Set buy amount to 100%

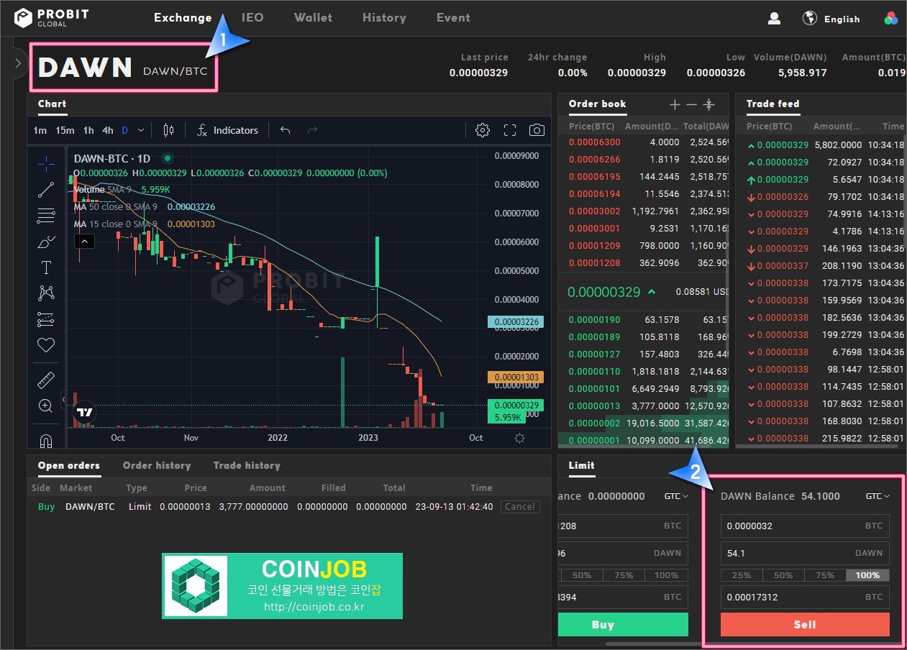click(666, 575)
